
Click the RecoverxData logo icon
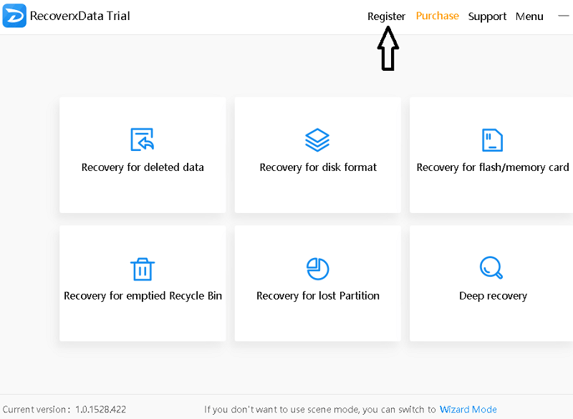coord(14,16)
